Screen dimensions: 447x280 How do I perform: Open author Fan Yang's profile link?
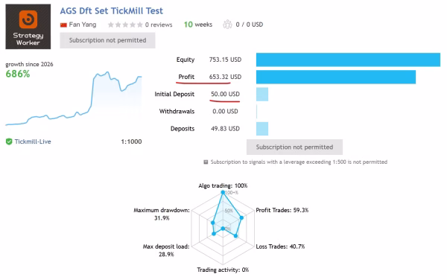click(x=83, y=25)
